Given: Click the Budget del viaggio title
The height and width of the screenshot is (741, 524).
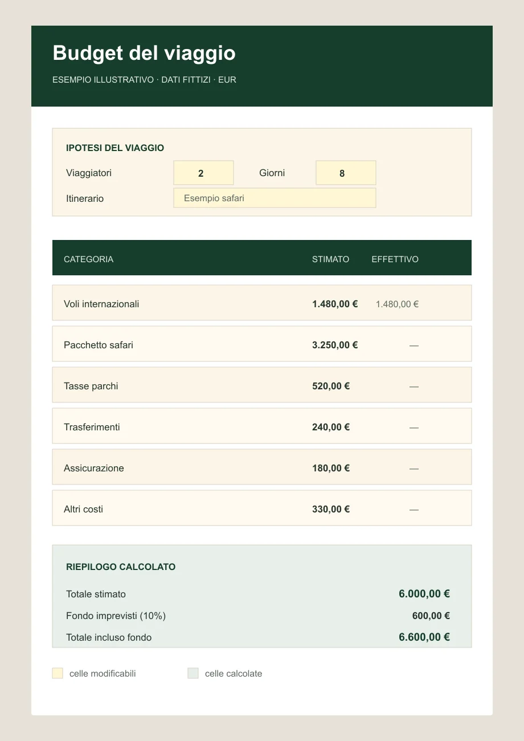Looking at the screenshot, I should click(144, 53).
